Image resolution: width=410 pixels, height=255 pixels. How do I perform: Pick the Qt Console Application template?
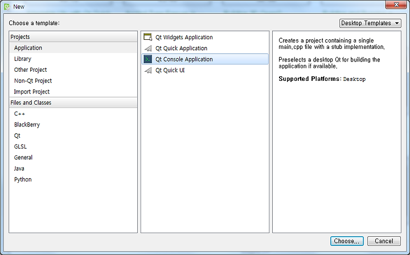205,59
